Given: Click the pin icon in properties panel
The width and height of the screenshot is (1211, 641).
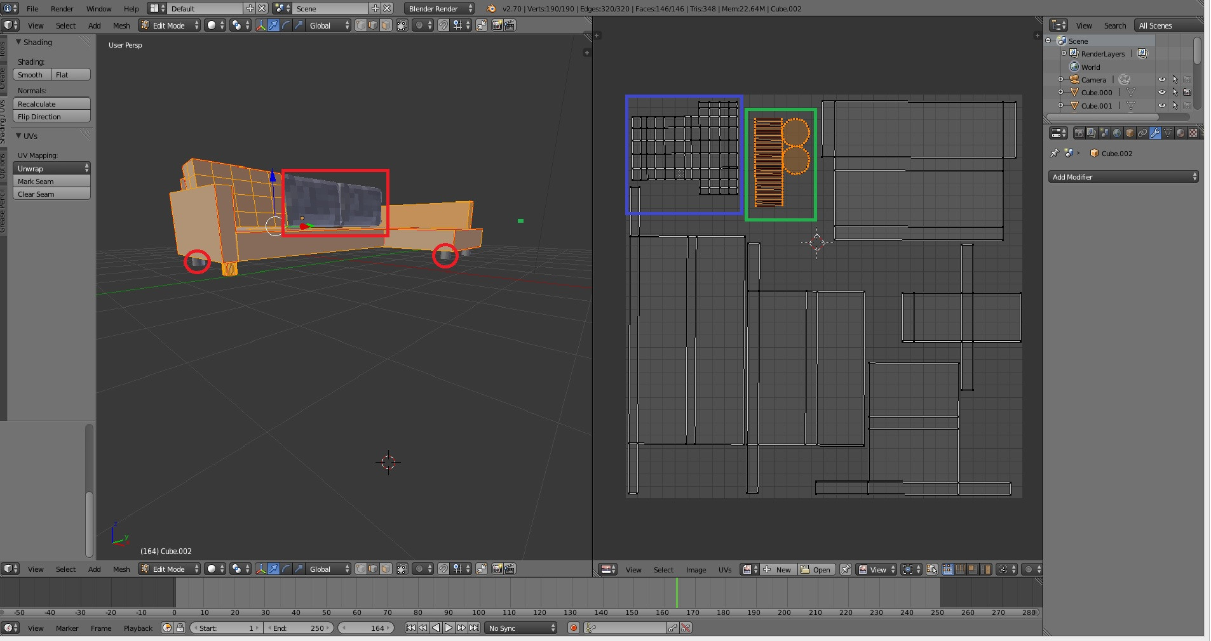Looking at the screenshot, I should point(1055,153).
